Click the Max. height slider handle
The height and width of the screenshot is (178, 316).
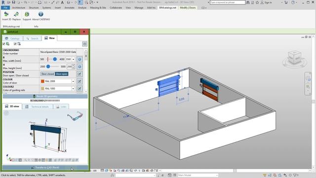pos(48,66)
